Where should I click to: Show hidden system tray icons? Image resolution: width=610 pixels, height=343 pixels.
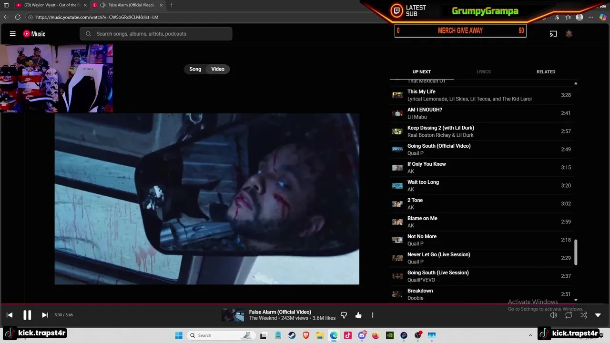pos(530,335)
